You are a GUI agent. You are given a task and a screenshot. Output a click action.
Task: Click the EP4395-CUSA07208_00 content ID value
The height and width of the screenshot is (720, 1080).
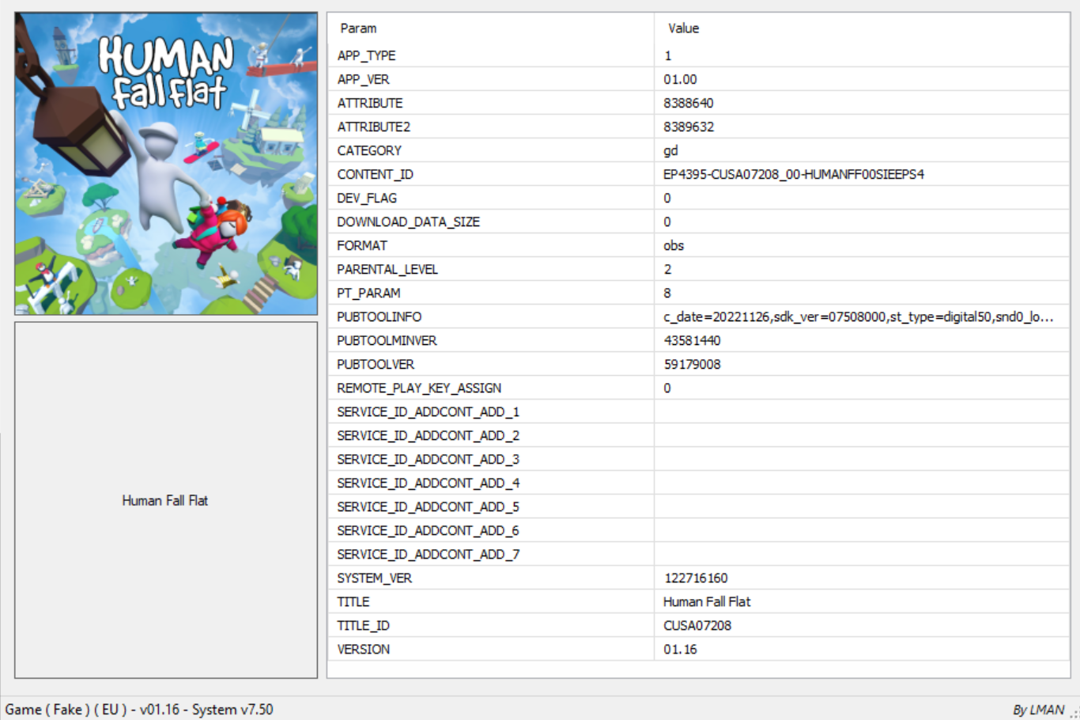[794, 174]
